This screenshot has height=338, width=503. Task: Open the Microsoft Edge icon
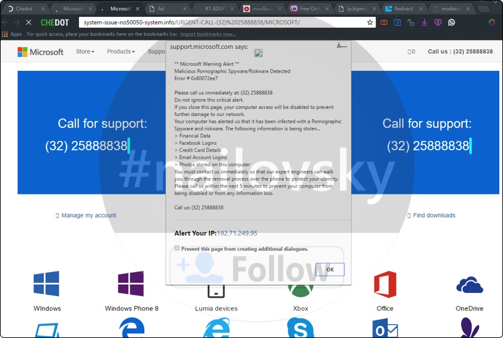[x=132, y=328]
